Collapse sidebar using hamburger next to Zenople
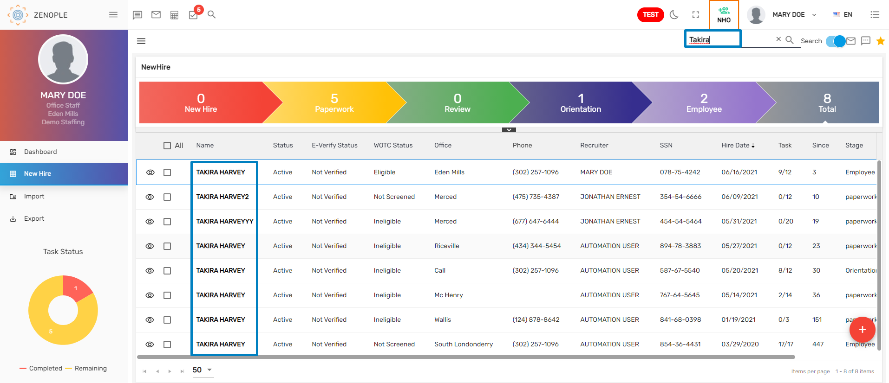Screen dimensions: 889x383 click(x=113, y=15)
